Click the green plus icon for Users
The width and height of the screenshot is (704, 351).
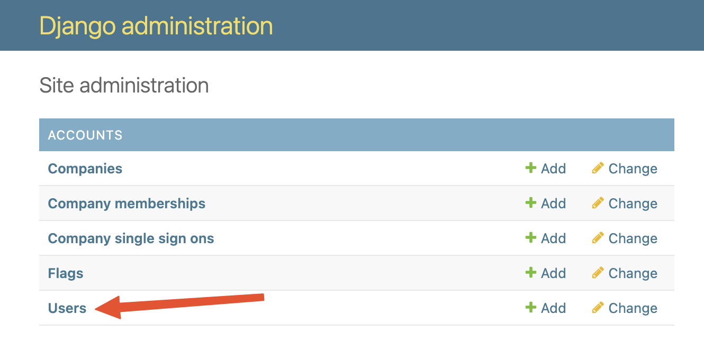pos(530,308)
